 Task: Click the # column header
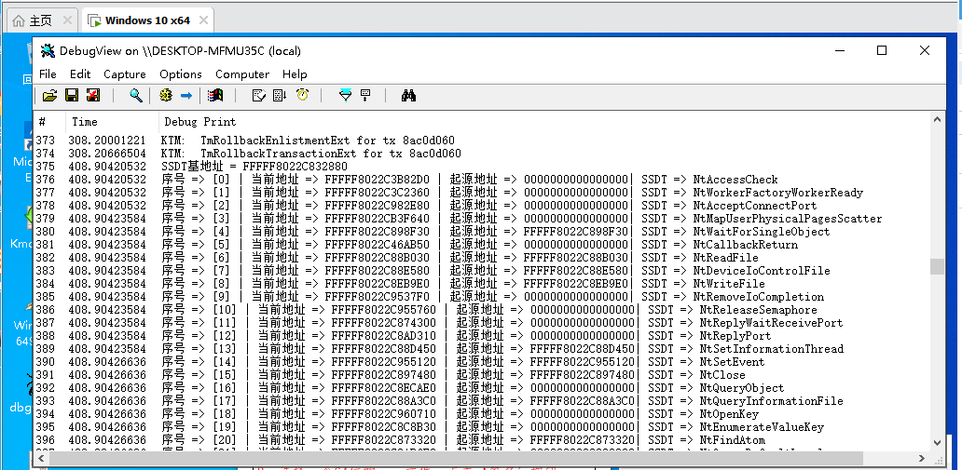[49, 121]
